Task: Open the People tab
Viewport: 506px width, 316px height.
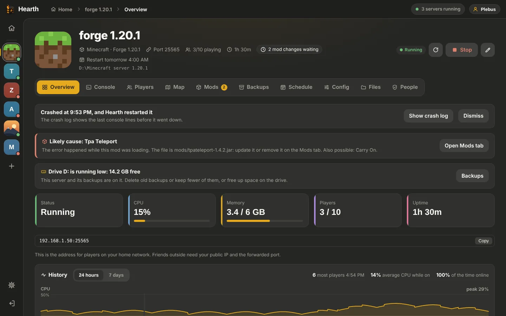Action: pos(405,87)
